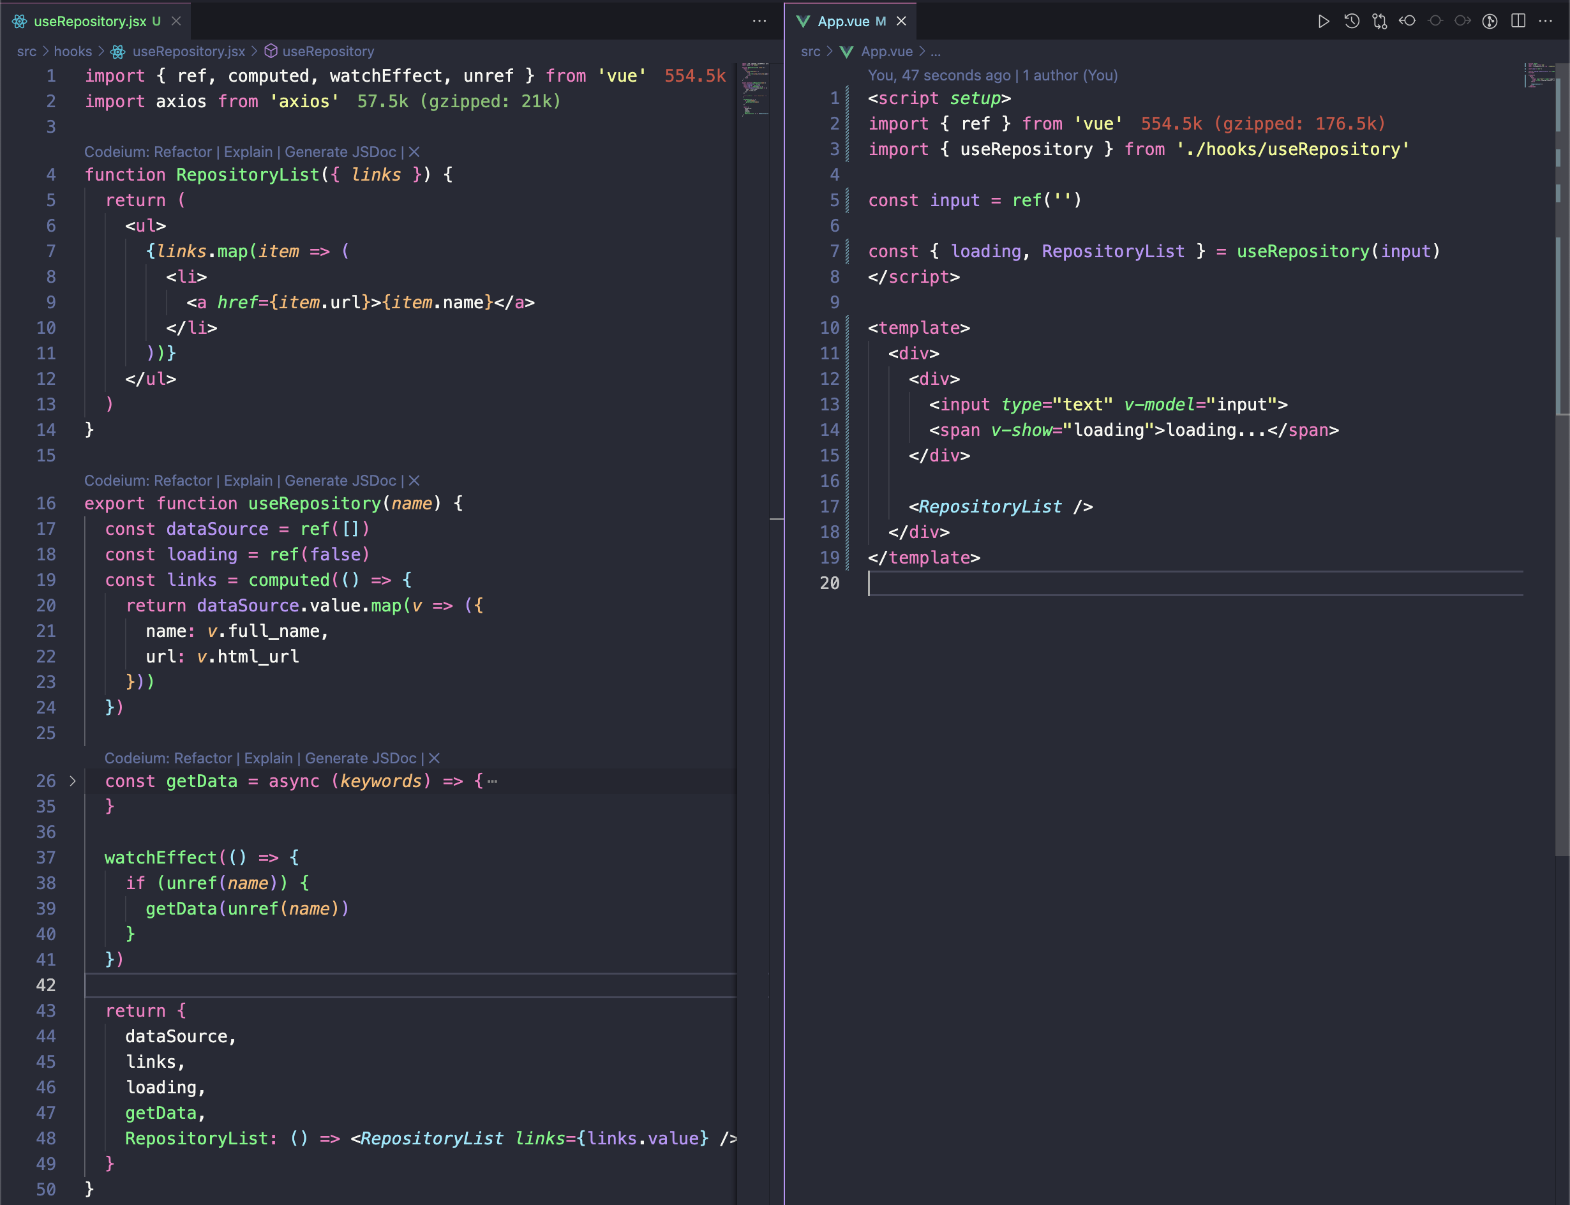
Task: Click the folded code ellipsis after getData arrow
Action: pos(492,781)
